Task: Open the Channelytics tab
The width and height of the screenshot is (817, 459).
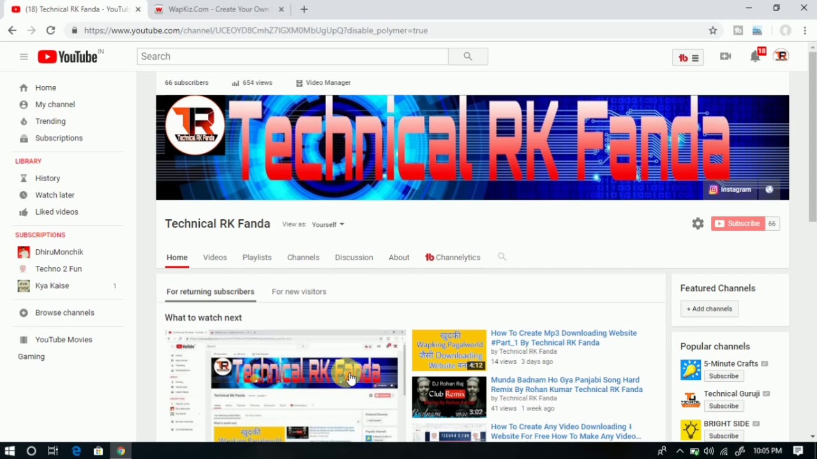Action: (453, 258)
